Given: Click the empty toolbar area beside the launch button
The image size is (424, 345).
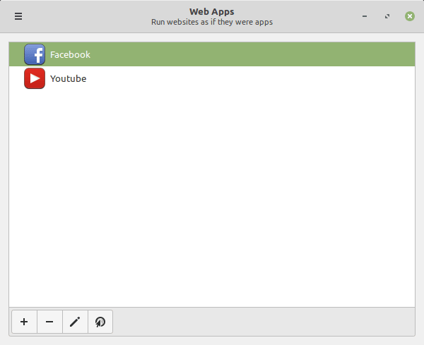Looking at the screenshot, I should point(261,322).
